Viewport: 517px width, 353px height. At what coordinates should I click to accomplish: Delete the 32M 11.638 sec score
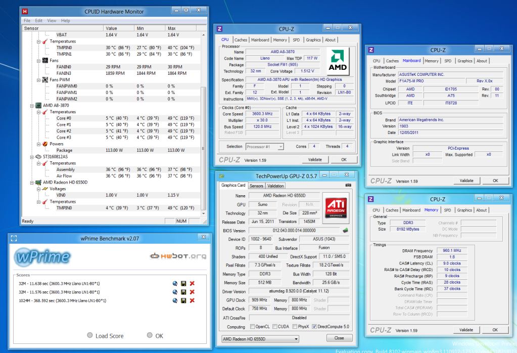[192, 283]
